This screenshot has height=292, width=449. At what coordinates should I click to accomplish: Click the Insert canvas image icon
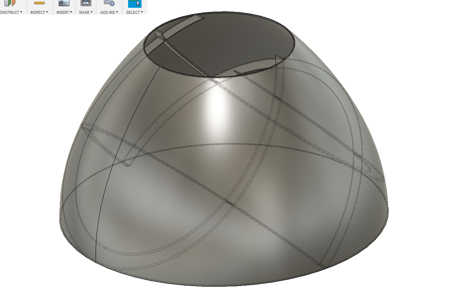64,4
